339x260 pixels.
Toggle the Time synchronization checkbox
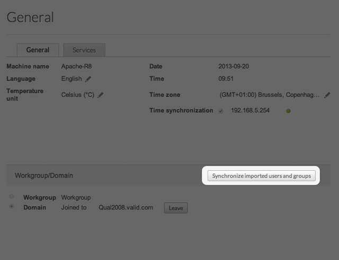pyautogui.click(x=221, y=111)
